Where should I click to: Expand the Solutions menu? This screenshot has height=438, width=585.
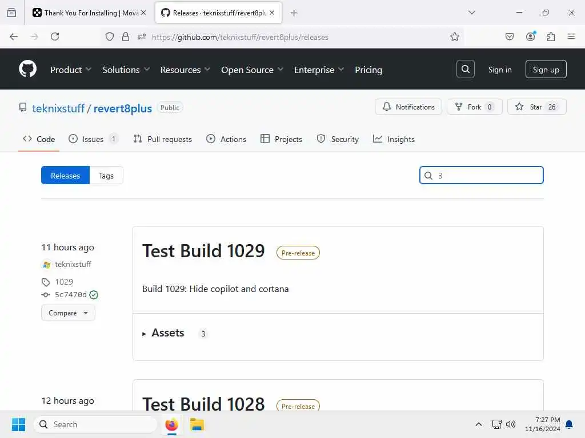[126, 70]
